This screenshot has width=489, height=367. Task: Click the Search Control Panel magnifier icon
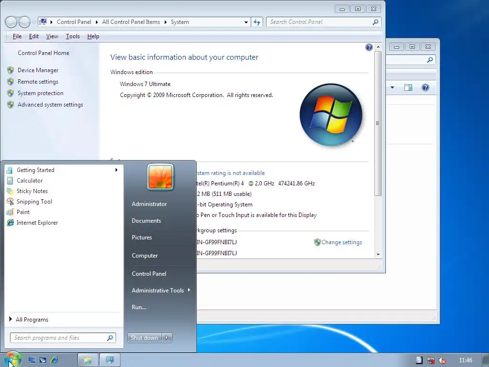tap(375, 22)
